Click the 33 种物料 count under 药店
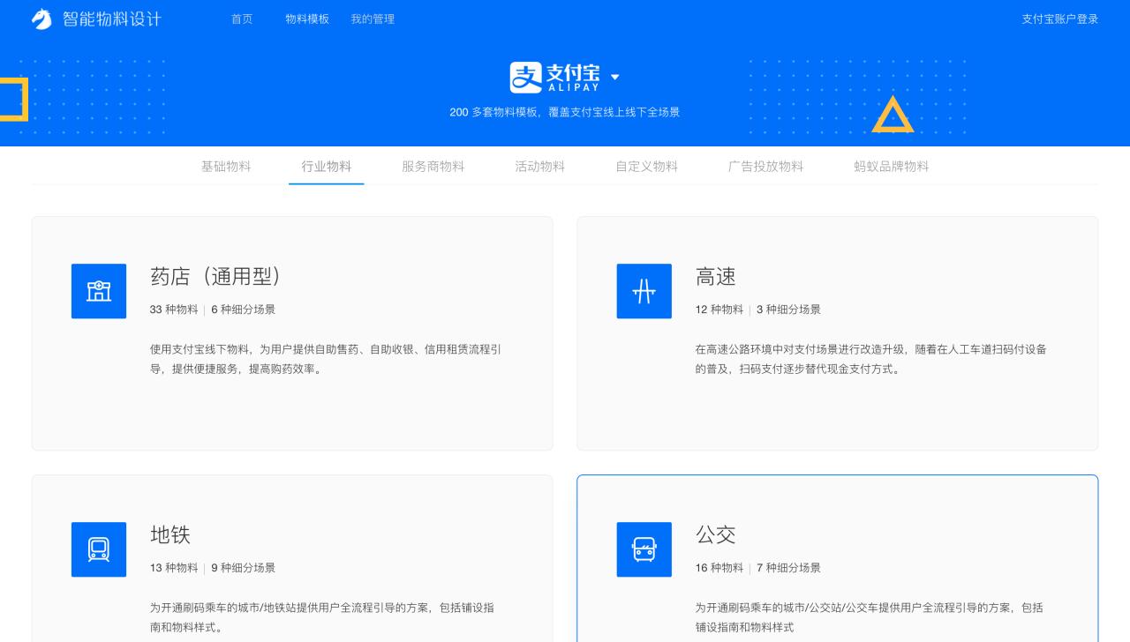The image size is (1130, 642). tap(174, 310)
